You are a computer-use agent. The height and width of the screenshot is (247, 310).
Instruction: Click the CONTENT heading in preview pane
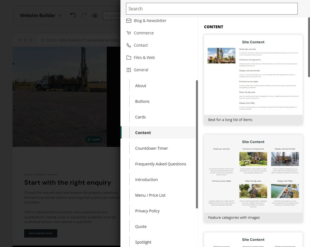(214, 27)
